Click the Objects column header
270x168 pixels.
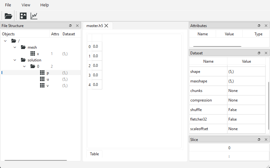pyautogui.click(x=25, y=34)
